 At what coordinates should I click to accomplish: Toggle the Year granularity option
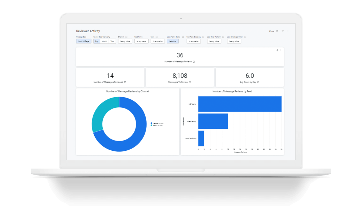[x=112, y=41]
